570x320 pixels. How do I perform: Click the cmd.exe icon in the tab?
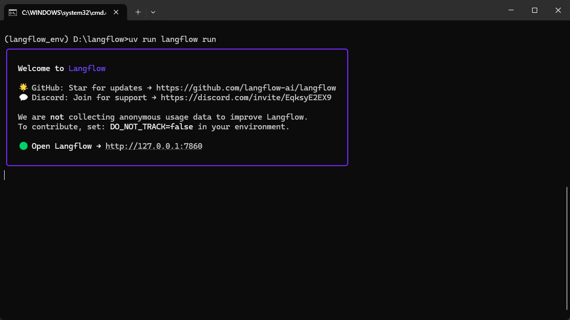click(12, 12)
